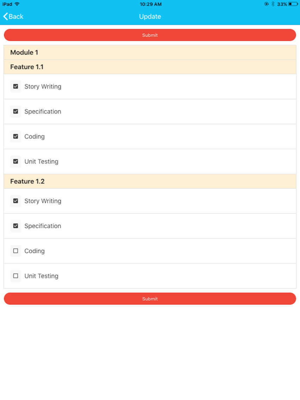Select the Module 1 header row
Image resolution: width=300 pixels, height=400 pixels.
coord(150,52)
